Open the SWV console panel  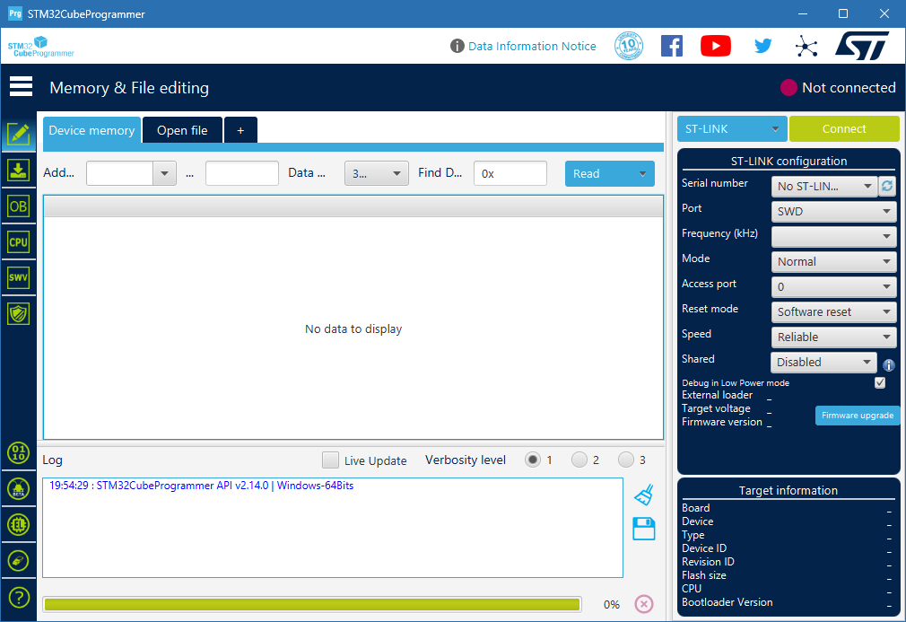[x=19, y=276]
